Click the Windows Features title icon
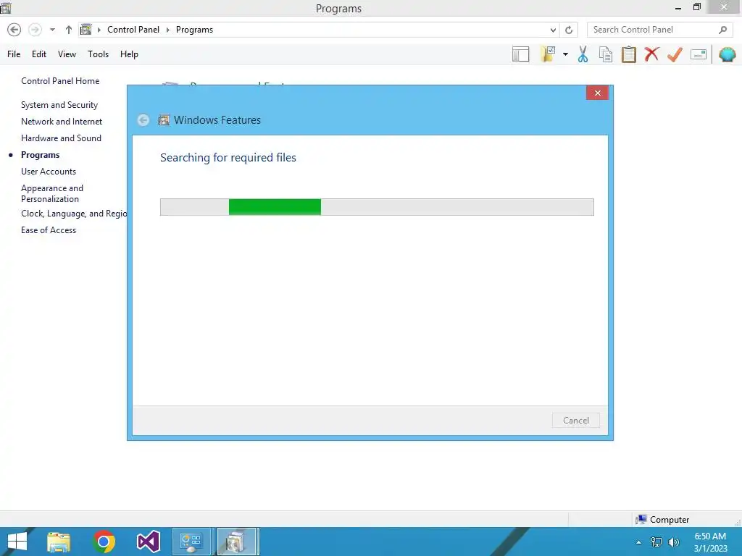Screen dimensions: 742x556 coord(164,120)
